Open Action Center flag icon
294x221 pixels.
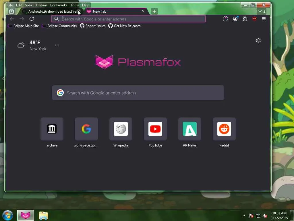pos(251,216)
